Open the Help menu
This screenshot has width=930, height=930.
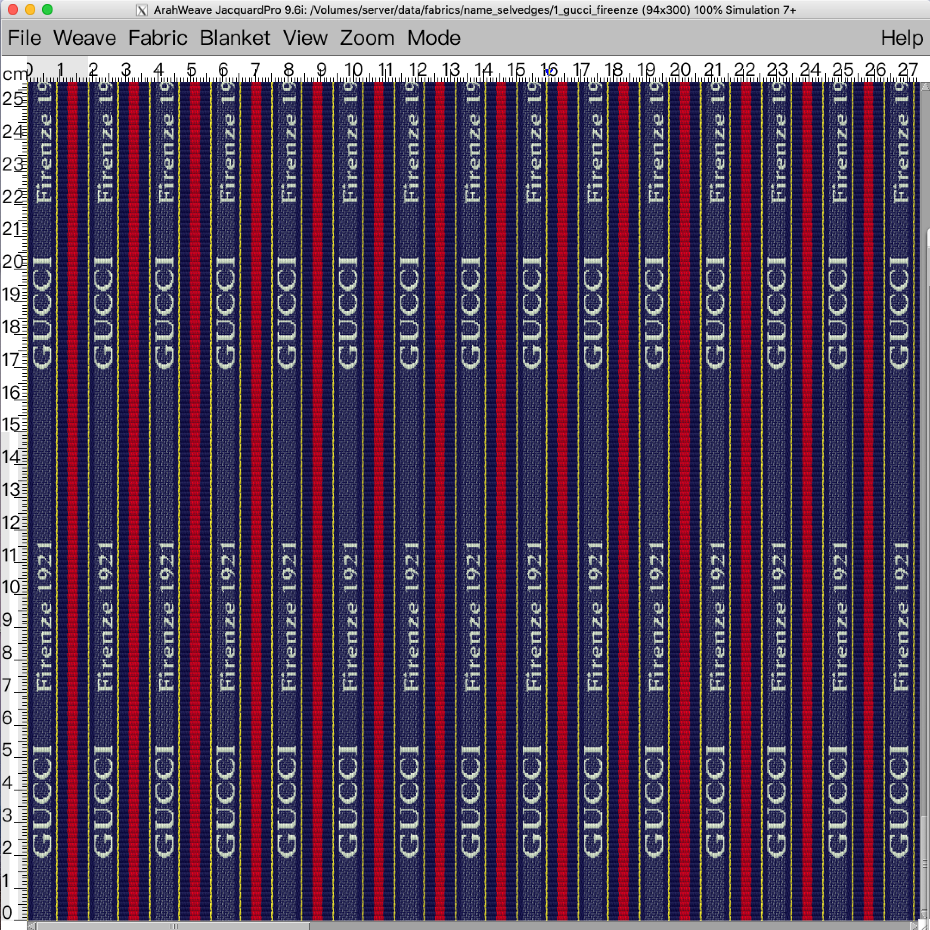coord(902,38)
